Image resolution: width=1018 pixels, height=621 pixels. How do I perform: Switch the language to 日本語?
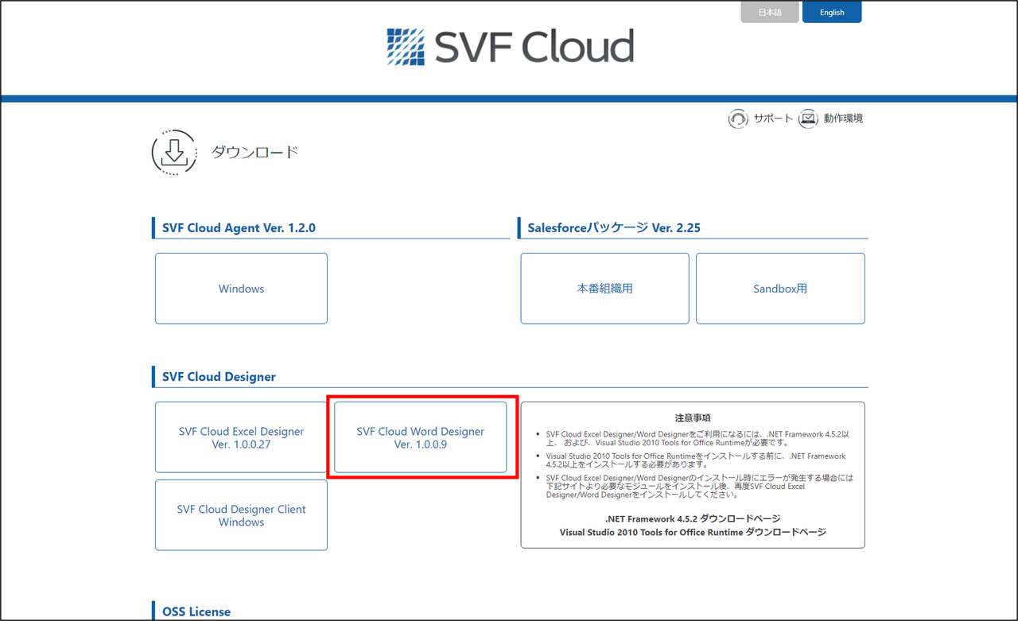pyautogui.click(x=769, y=12)
